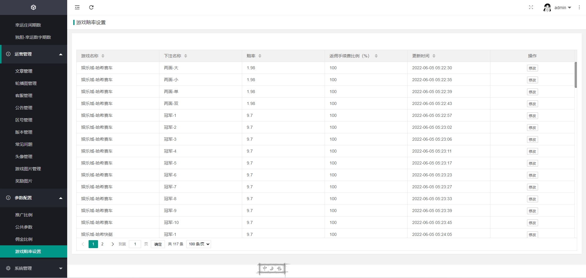Click the admin avatar picture
The height and width of the screenshot is (278, 586).
[547, 8]
